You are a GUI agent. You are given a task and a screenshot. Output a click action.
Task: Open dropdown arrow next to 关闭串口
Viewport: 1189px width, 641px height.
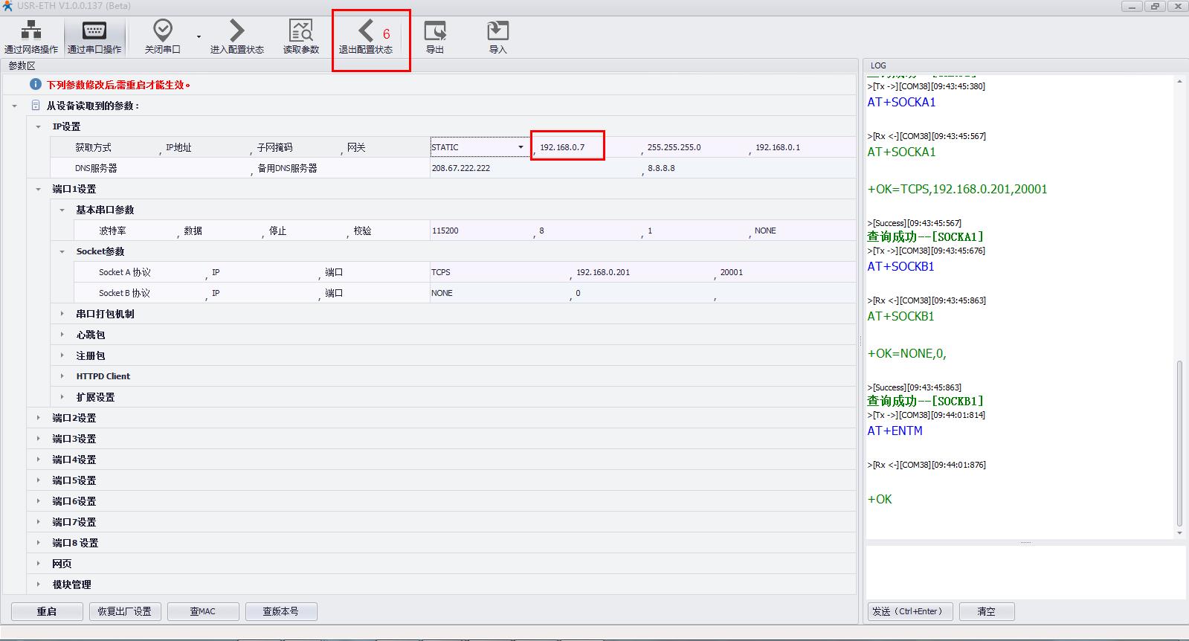point(199,36)
